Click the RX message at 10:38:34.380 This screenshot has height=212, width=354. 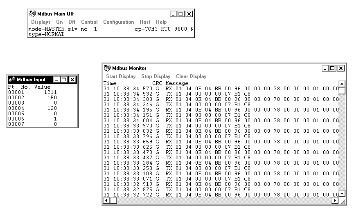tap(221, 99)
